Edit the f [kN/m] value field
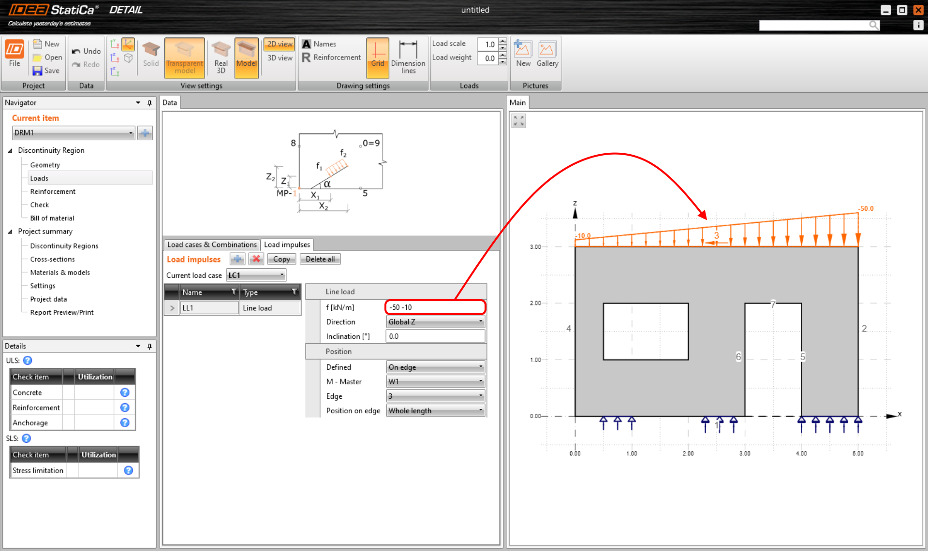 click(x=434, y=307)
